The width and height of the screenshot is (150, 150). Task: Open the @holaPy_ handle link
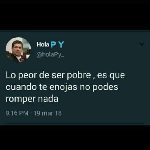(50, 55)
